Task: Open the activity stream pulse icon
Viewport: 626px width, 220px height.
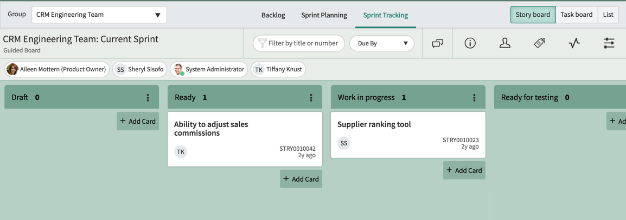Action: pyautogui.click(x=574, y=43)
